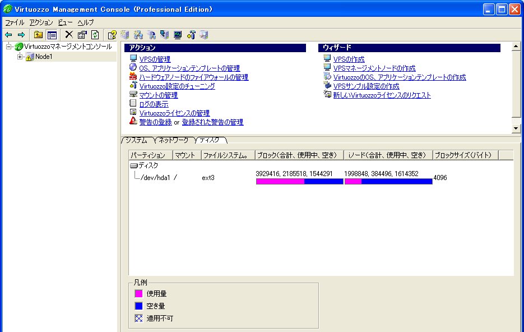Click the 警告の登録 link
This screenshot has height=332, width=524.
coord(155,122)
